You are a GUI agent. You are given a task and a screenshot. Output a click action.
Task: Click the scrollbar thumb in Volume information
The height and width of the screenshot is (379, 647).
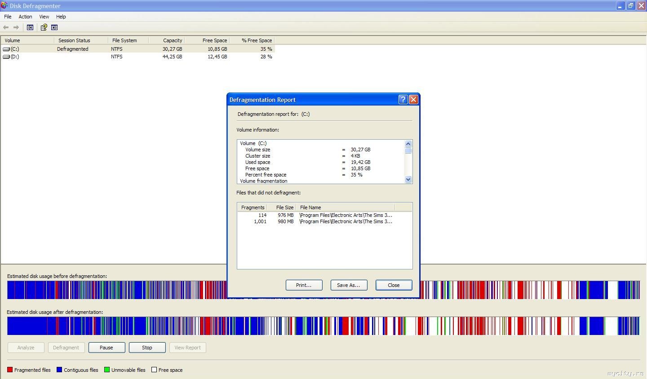point(408,150)
